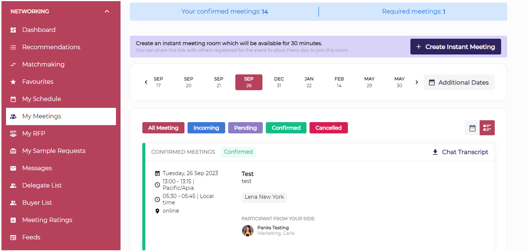Click Create Instant Meeting button

pos(456,47)
